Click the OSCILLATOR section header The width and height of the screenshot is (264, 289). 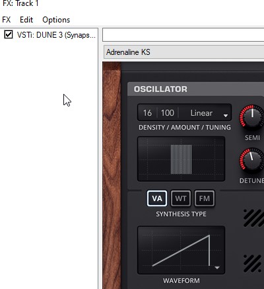click(196, 89)
